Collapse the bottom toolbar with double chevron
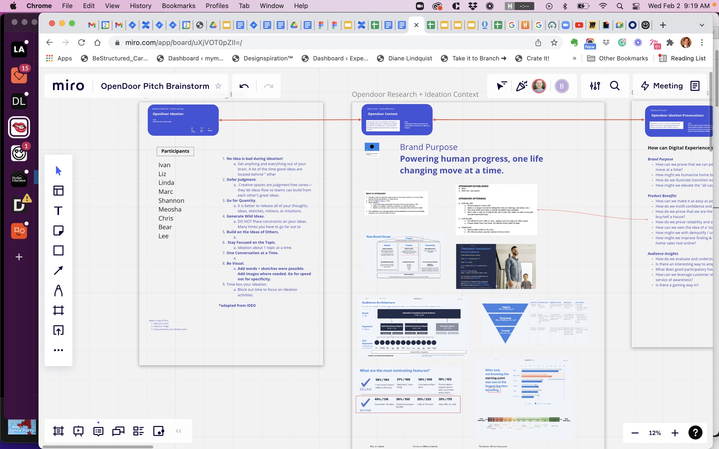The image size is (719, 449). (x=179, y=431)
